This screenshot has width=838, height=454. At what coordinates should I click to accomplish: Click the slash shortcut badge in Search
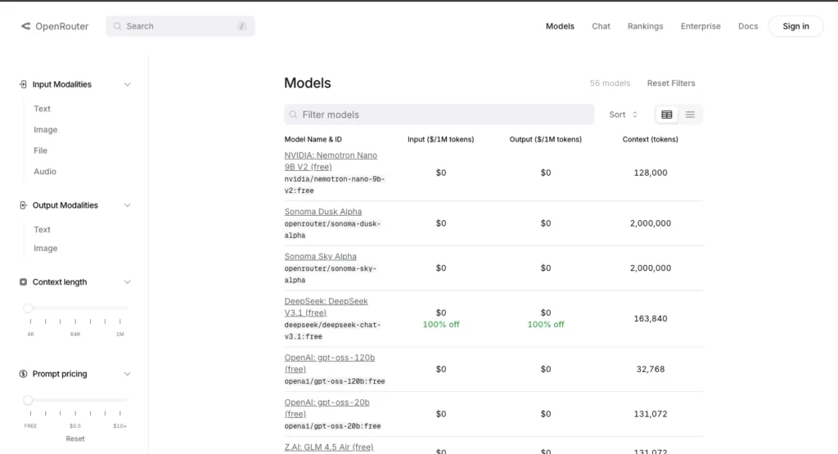coord(241,26)
